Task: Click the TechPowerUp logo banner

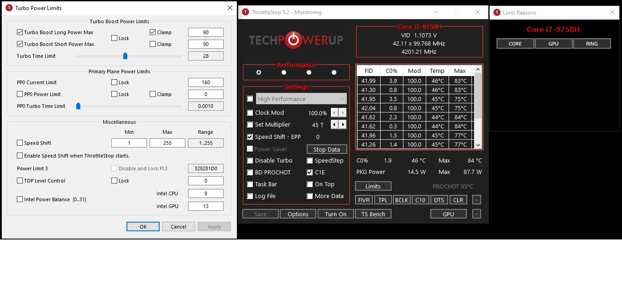Action: [296, 40]
